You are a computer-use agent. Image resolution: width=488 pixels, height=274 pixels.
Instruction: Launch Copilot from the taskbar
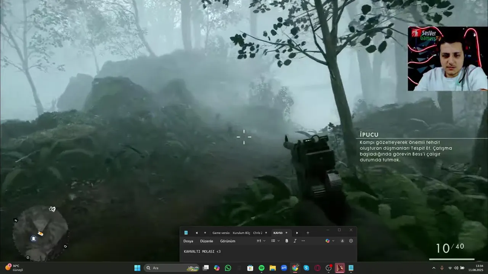click(217, 268)
